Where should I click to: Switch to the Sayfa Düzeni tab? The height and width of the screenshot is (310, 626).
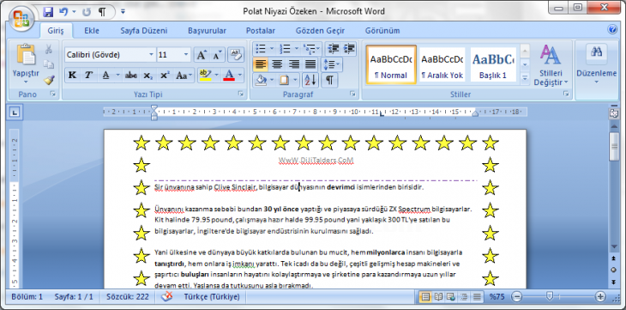point(144,31)
